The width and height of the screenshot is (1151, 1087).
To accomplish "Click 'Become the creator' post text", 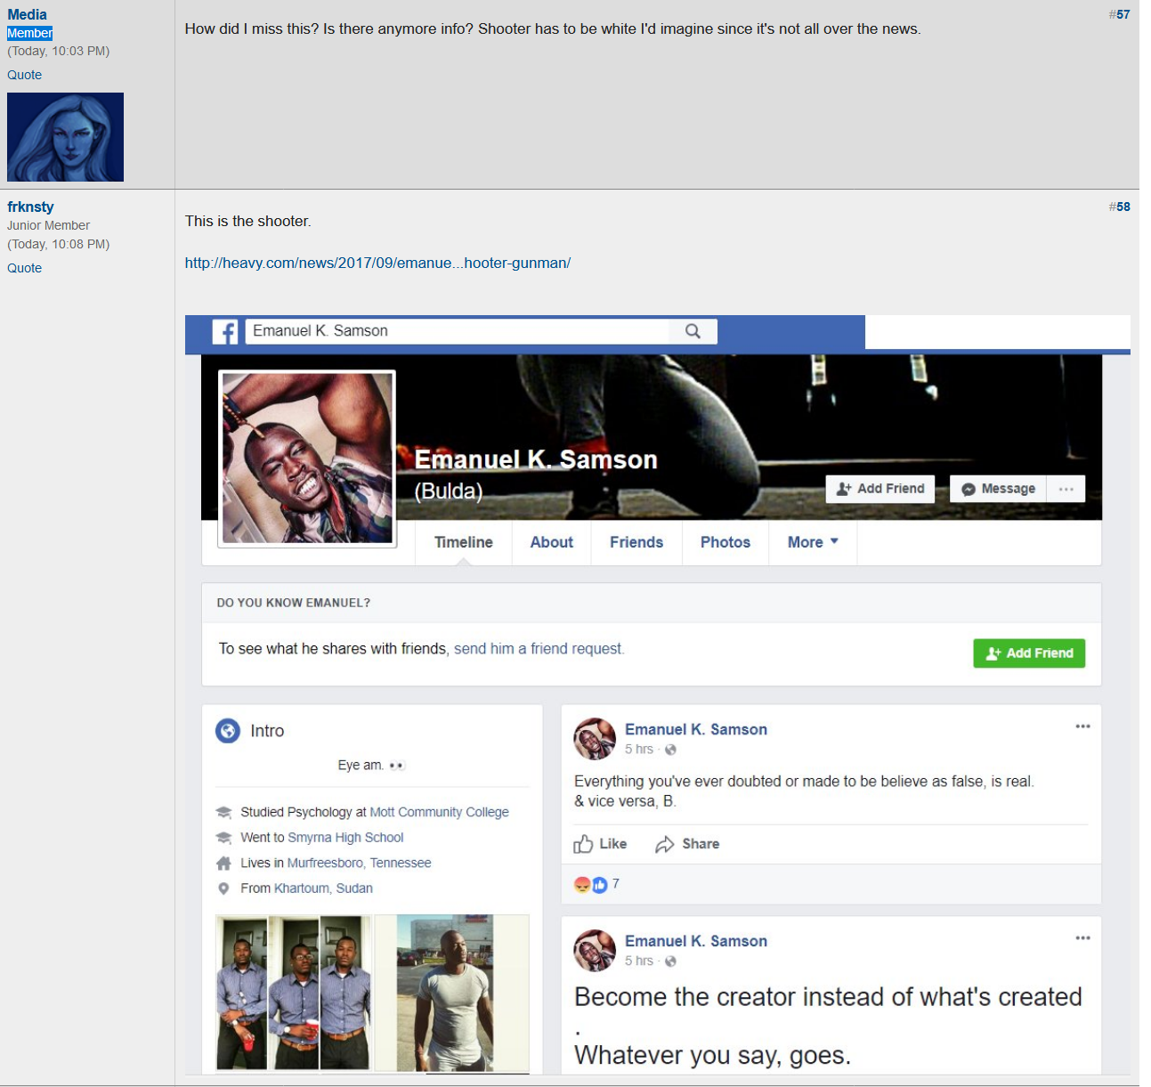I will coord(828,997).
